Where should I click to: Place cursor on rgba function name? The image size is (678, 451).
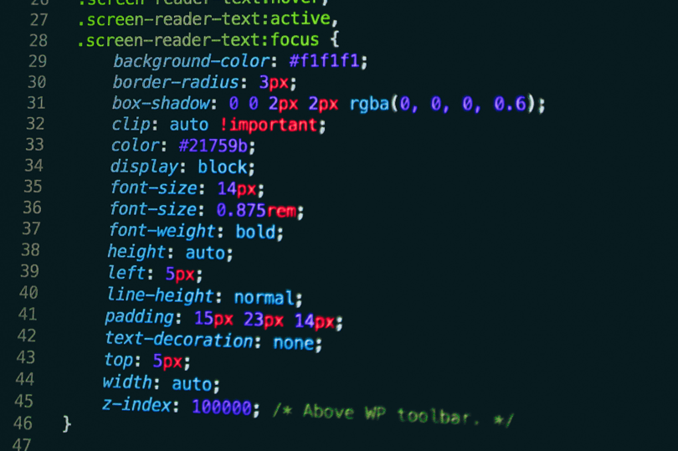coord(369,105)
